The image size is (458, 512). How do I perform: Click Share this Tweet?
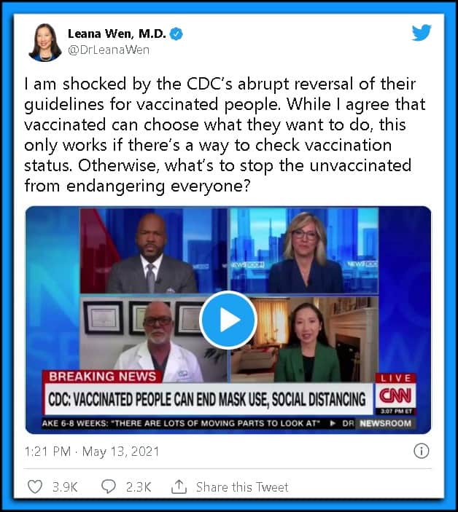coord(242,487)
